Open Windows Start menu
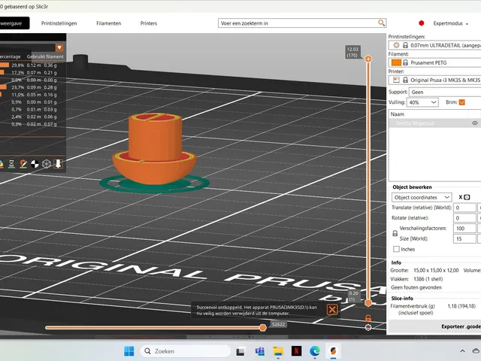Image resolution: width=481 pixels, height=361 pixels. (x=129, y=351)
